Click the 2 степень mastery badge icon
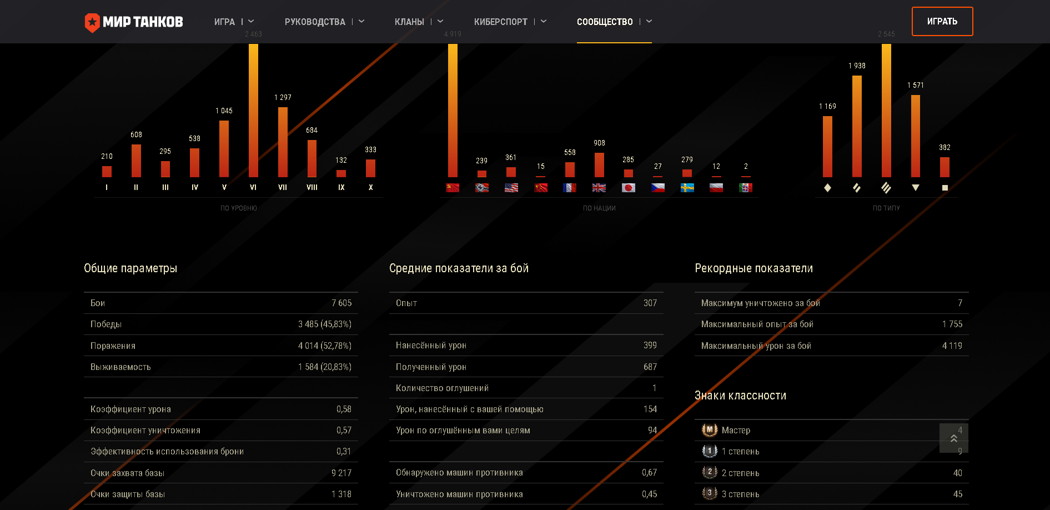 [710, 472]
